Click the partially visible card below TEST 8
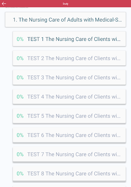 69,186
